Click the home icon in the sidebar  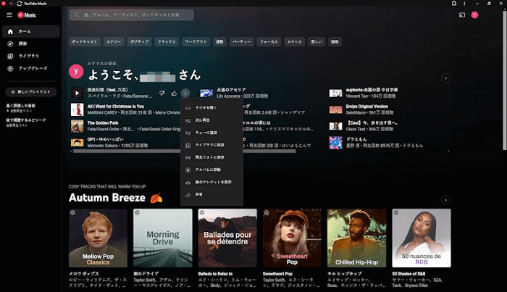tap(10, 31)
